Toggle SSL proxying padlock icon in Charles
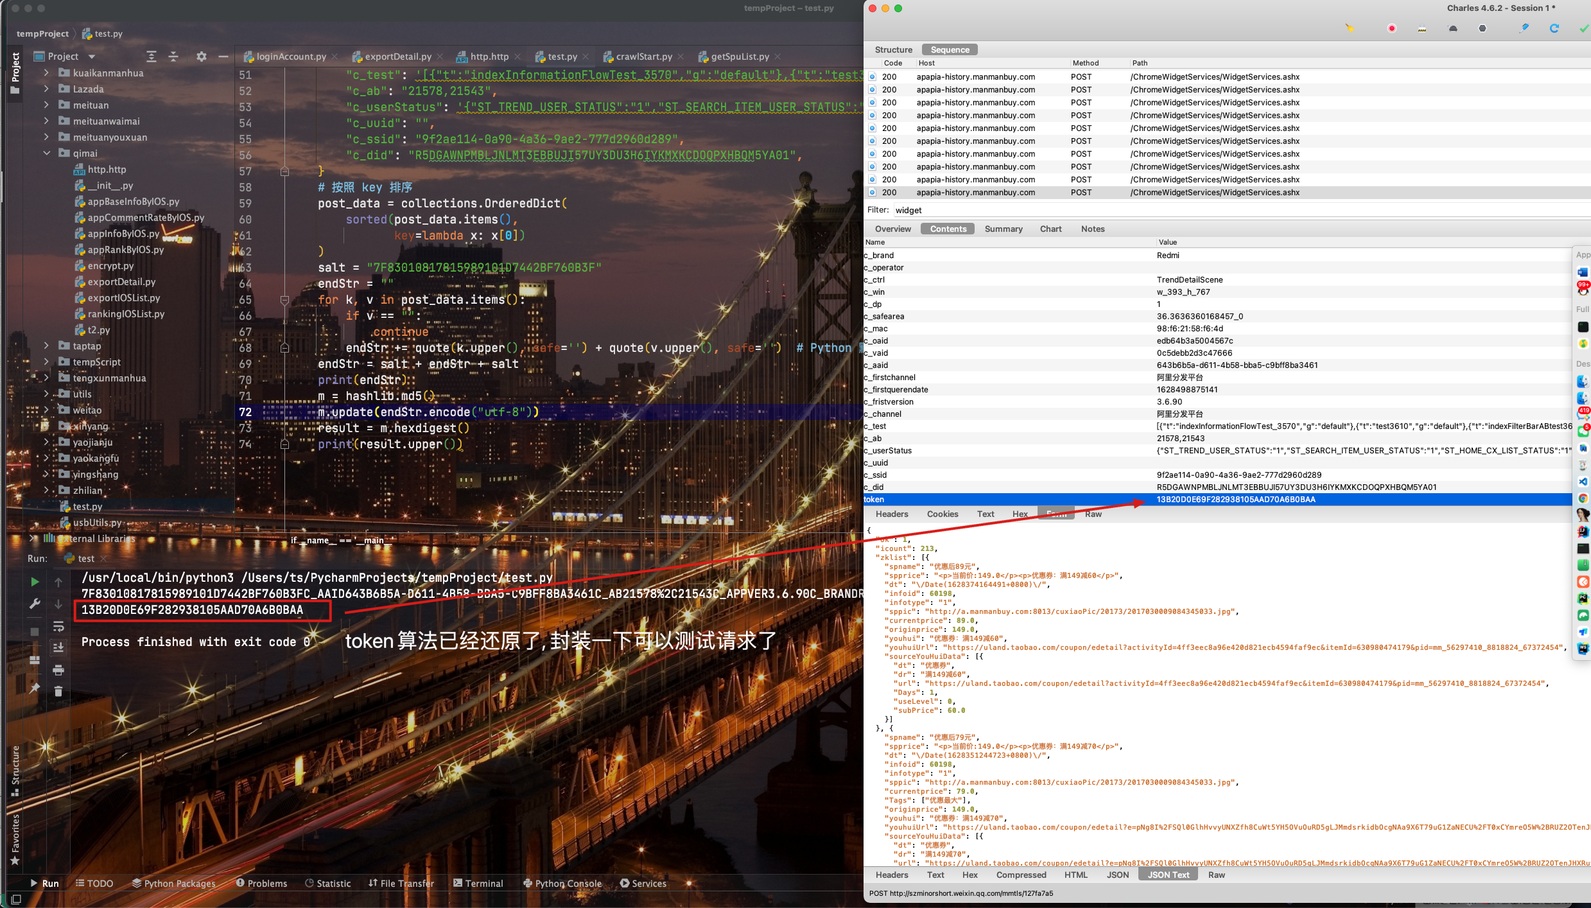 pos(1422,28)
